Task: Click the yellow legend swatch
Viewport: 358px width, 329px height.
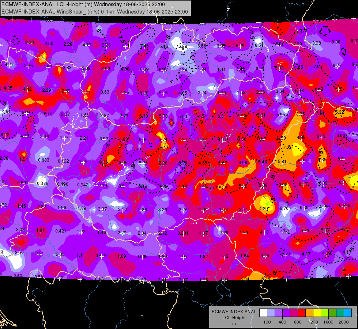Action: [317, 313]
